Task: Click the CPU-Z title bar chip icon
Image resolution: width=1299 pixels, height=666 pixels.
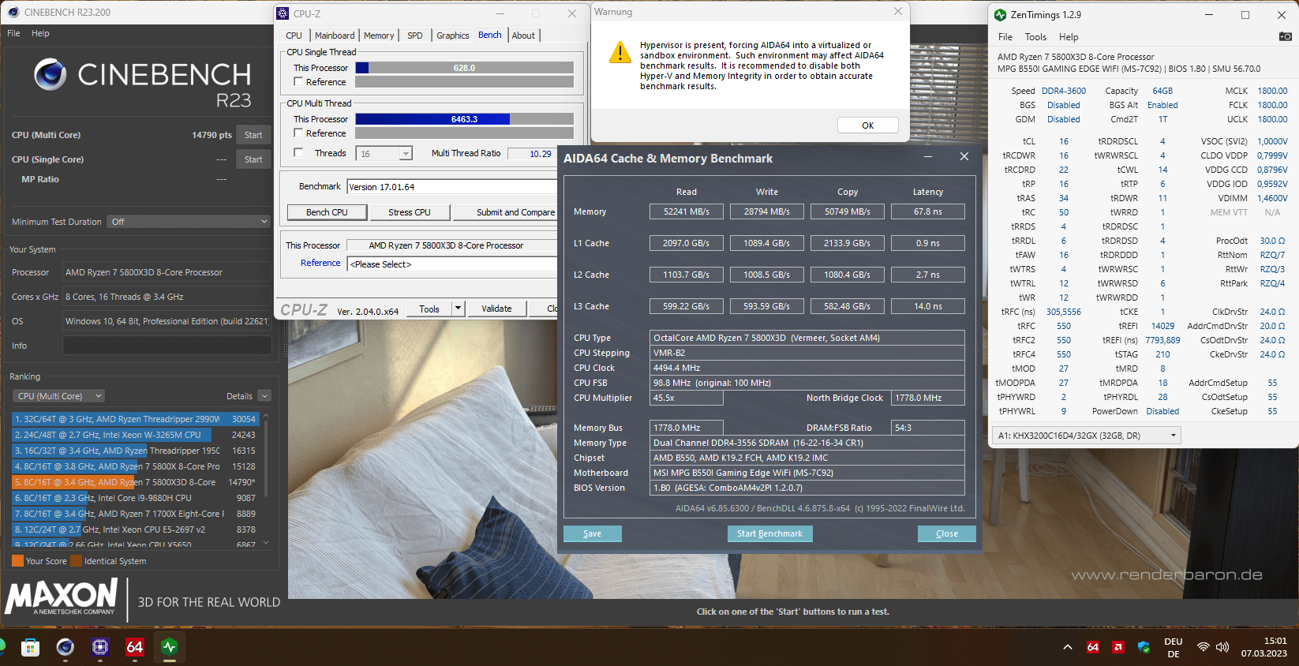Action: tap(283, 13)
